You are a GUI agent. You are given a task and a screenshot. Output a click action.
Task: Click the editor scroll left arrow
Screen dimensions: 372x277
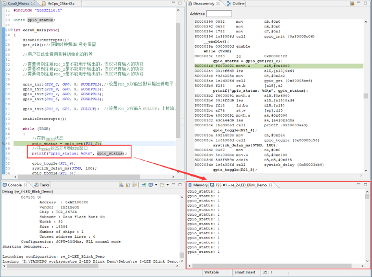click(15, 177)
